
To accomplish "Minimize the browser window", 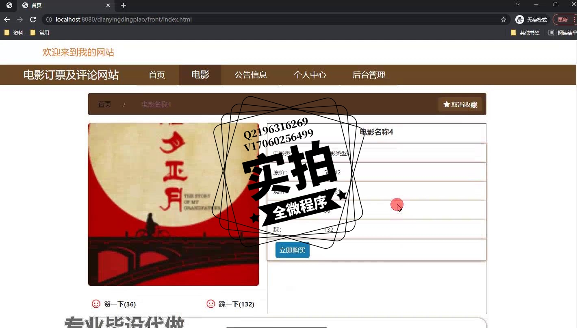I will (x=536, y=4).
